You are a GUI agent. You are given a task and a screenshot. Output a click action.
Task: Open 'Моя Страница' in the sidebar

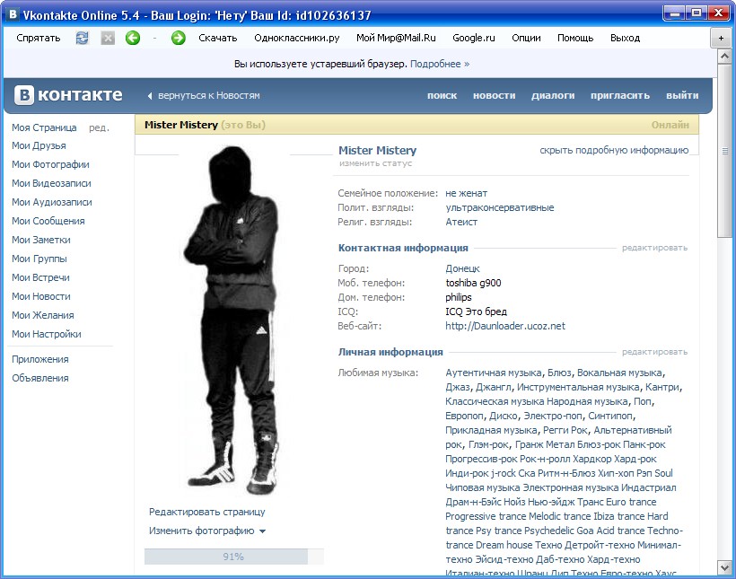tap(44, 127)
